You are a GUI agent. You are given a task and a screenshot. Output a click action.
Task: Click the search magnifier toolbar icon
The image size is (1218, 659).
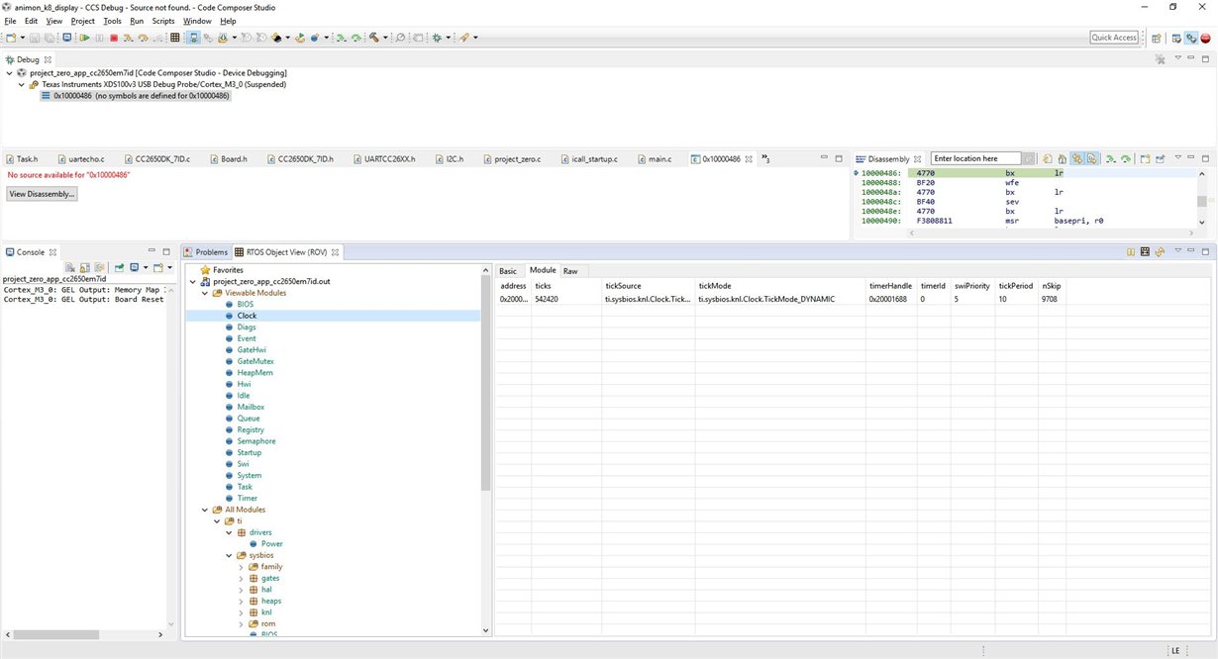pos(400,38)
